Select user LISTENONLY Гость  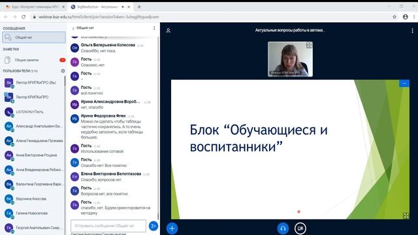33,112
